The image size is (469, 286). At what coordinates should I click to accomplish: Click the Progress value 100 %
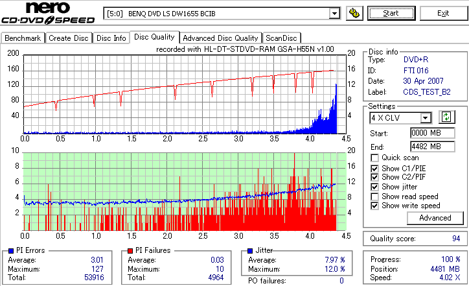[x=451, y=259]
